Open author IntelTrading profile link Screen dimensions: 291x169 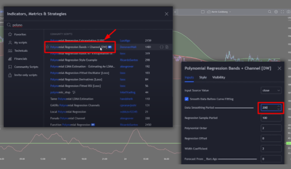[x=128, y=92]
